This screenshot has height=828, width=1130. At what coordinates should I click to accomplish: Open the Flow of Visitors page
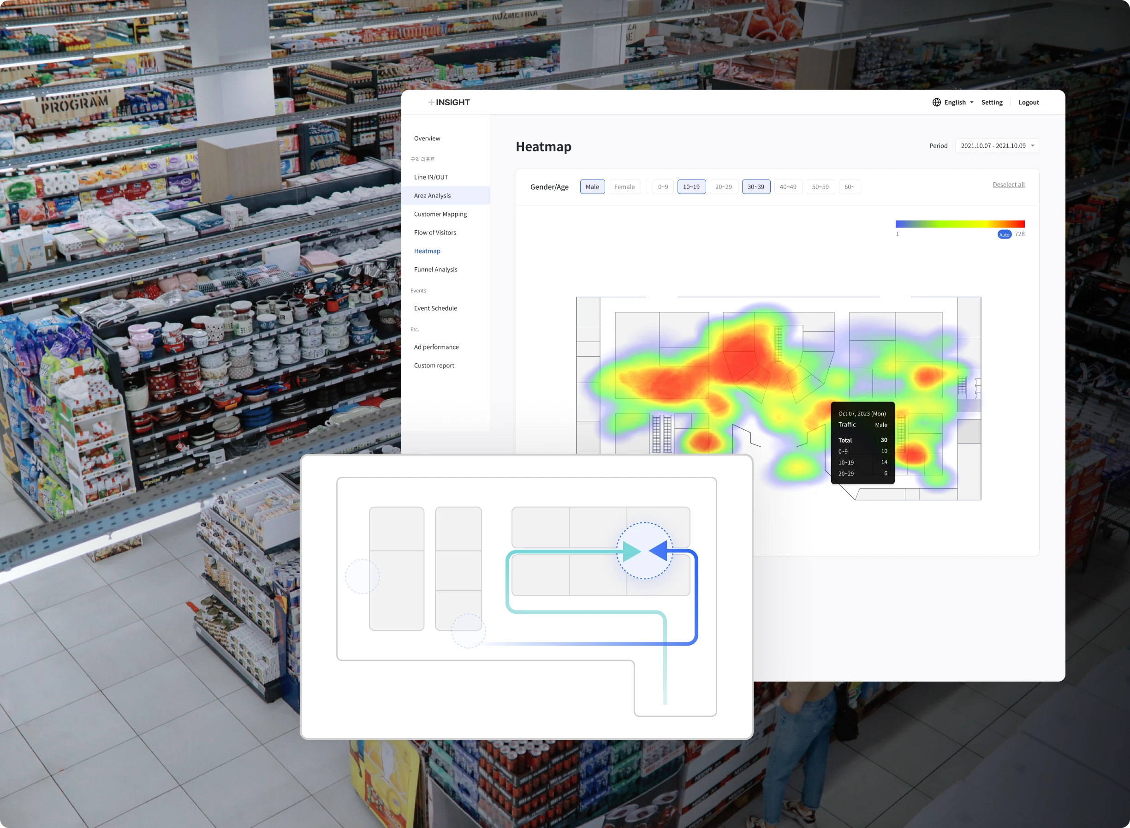pyautogui.click(x=435, y=232)
